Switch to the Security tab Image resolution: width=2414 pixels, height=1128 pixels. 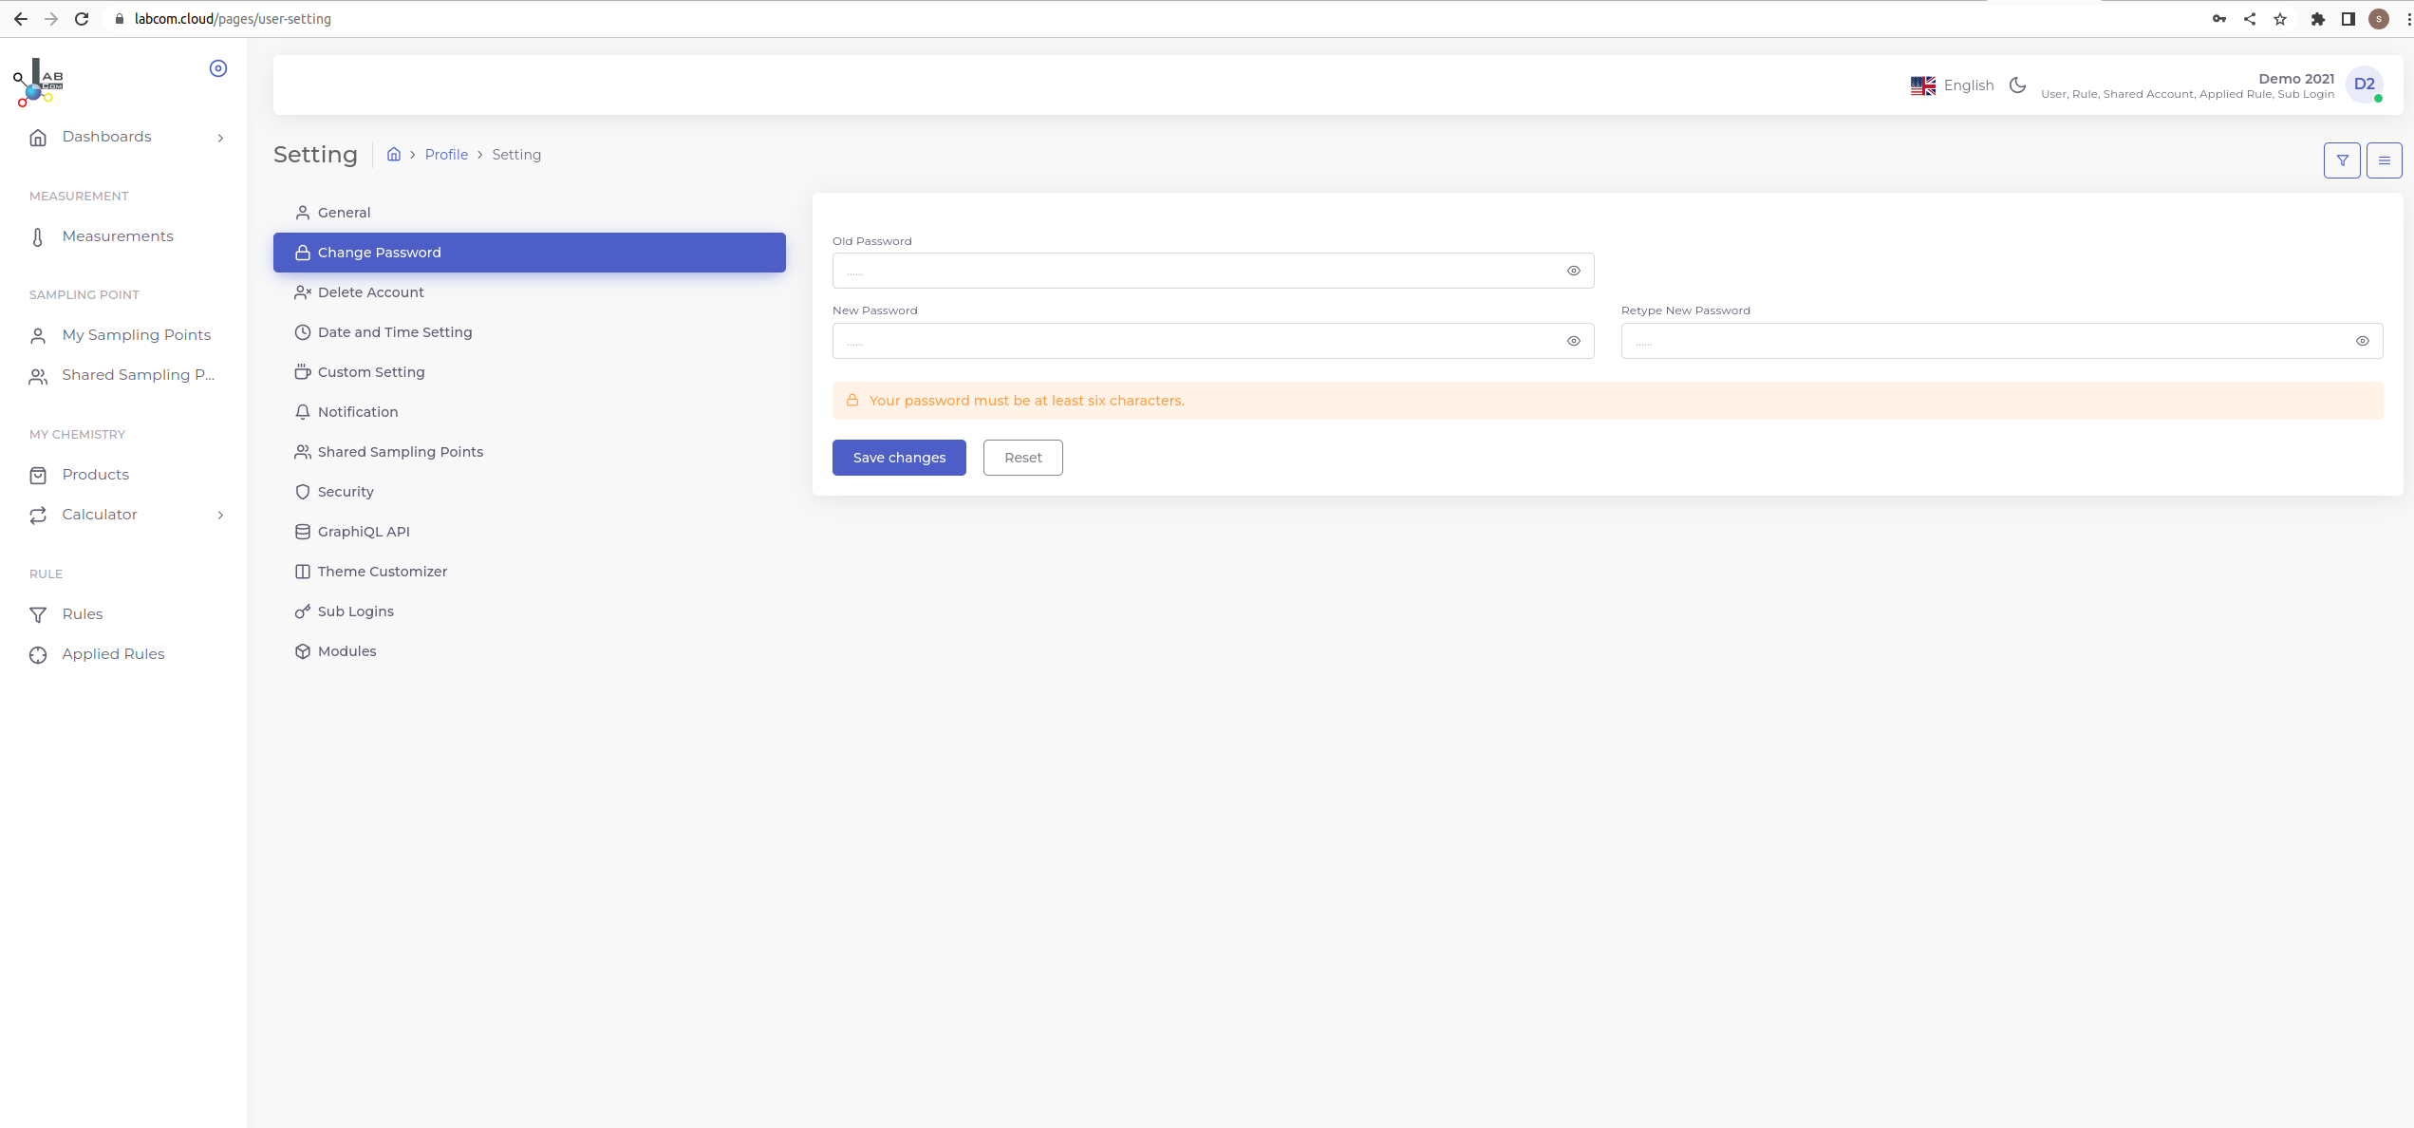(x=529, y=492)
